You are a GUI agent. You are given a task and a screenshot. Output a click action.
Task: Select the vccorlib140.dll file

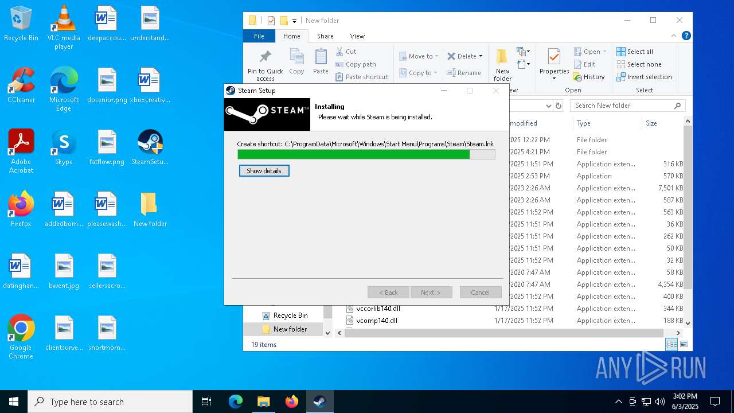tap(373, 309)
